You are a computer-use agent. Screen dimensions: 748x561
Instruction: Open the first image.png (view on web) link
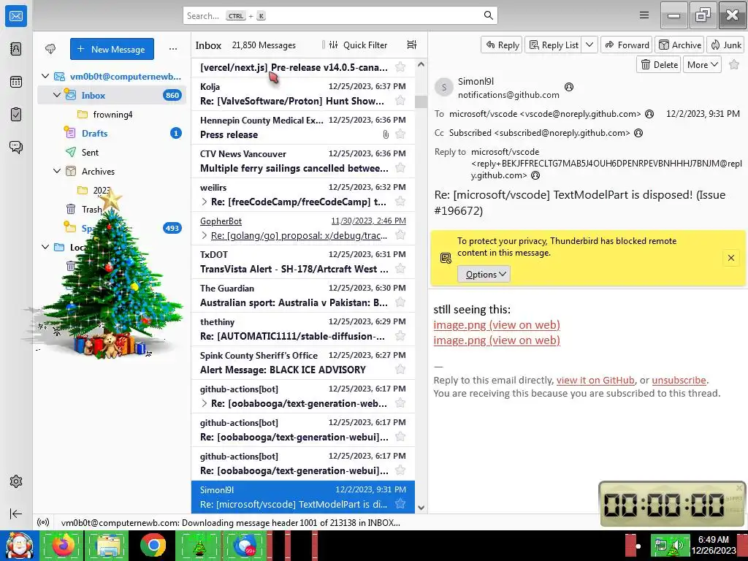coord(497,325)
